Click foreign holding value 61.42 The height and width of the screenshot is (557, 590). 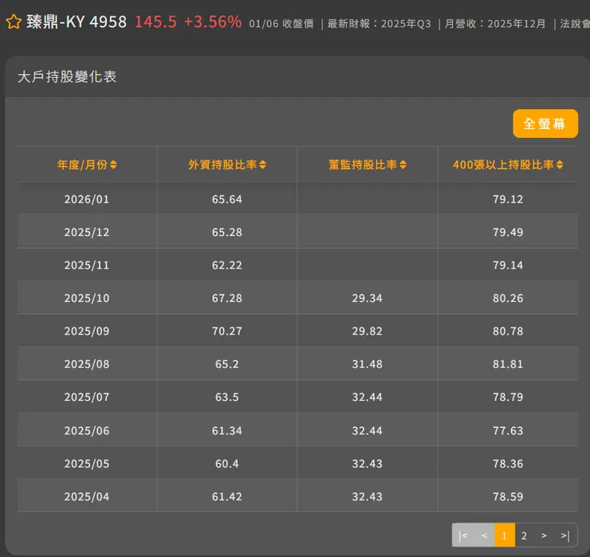(x=227, y=496)
